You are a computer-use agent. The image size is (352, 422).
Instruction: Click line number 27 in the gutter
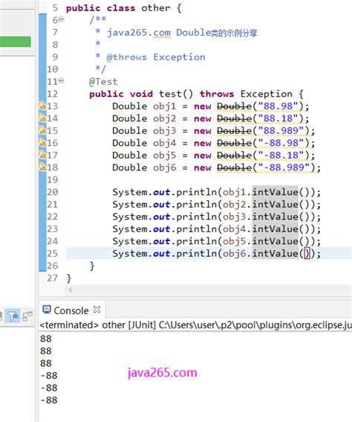(52, 278)
